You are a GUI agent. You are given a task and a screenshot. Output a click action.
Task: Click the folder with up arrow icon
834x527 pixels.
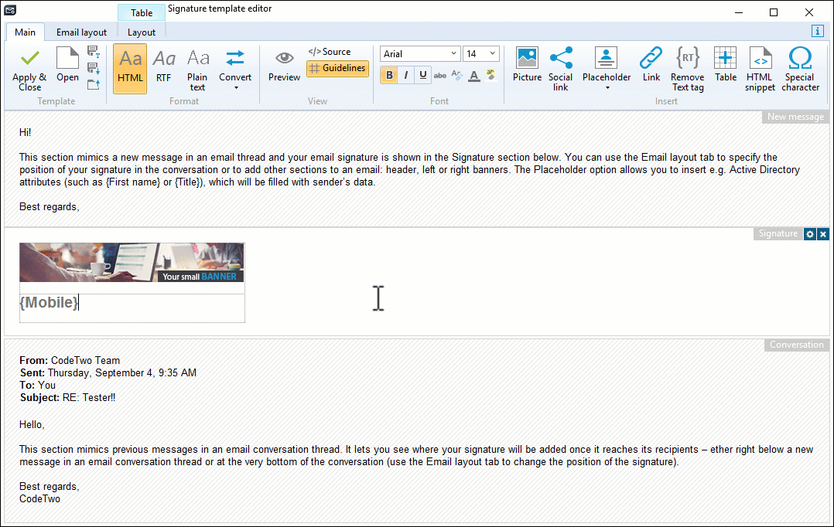point(94,84)
